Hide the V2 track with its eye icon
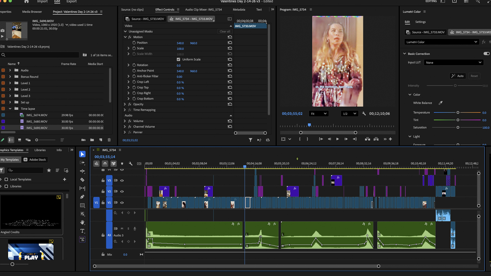 click(122, 191)
